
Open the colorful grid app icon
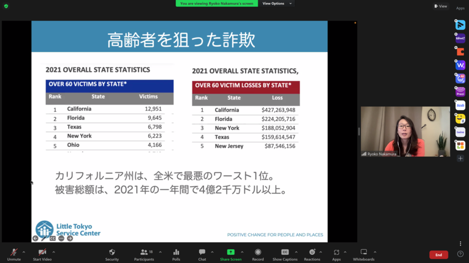(x=460, y=145)
